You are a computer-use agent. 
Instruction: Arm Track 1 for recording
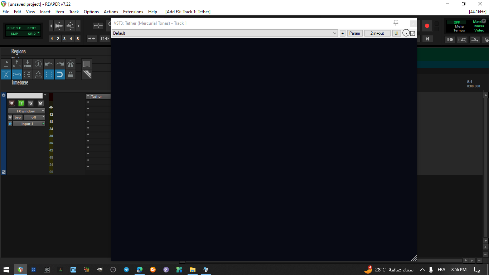(12, 103)
